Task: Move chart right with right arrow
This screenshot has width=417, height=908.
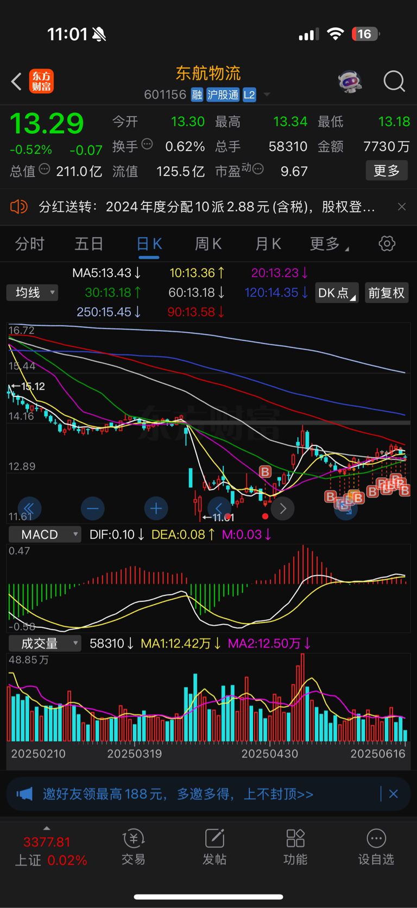Action: pyautogui.click(x=283, y=508)
